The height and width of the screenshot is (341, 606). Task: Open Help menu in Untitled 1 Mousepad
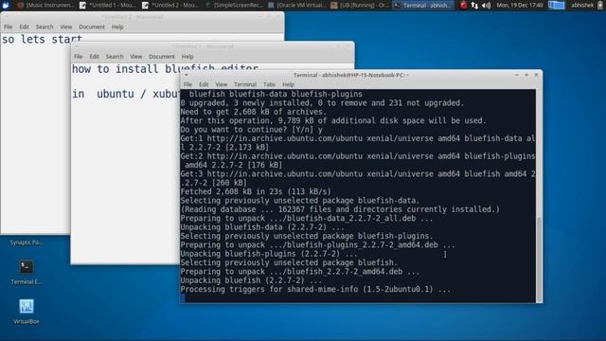coord(187,57)
